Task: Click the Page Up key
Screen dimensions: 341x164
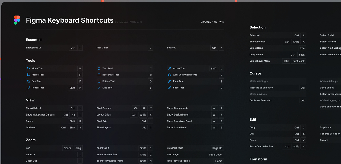Action: (x=217, y=148)
